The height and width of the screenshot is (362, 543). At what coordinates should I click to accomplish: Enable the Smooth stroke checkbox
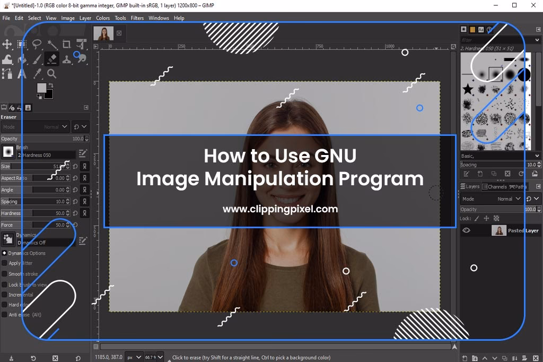tap(5, 274)
